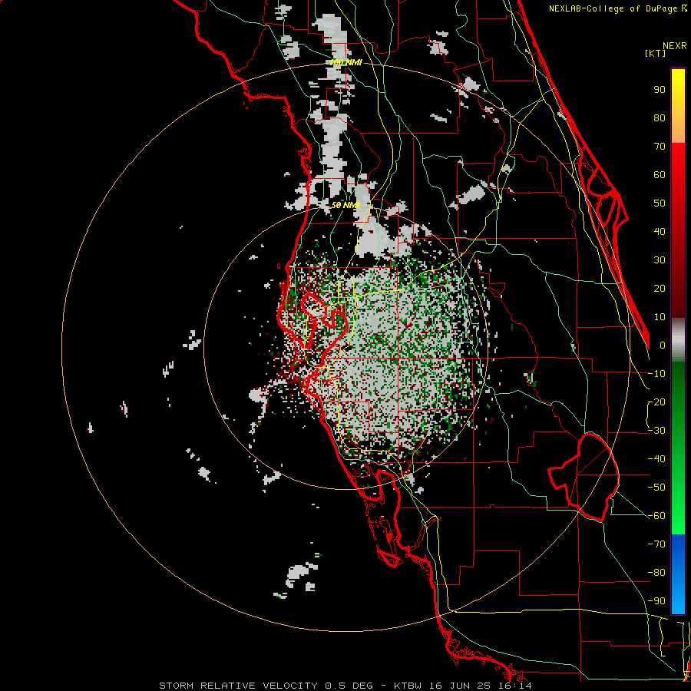The width and height of the screenshot is (691, 691).
Task: Select the 90 value on velocity scale
Action: click(660, 90)
